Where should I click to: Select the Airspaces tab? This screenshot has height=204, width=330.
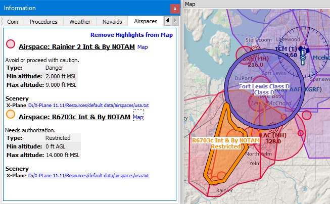[146, 21]
